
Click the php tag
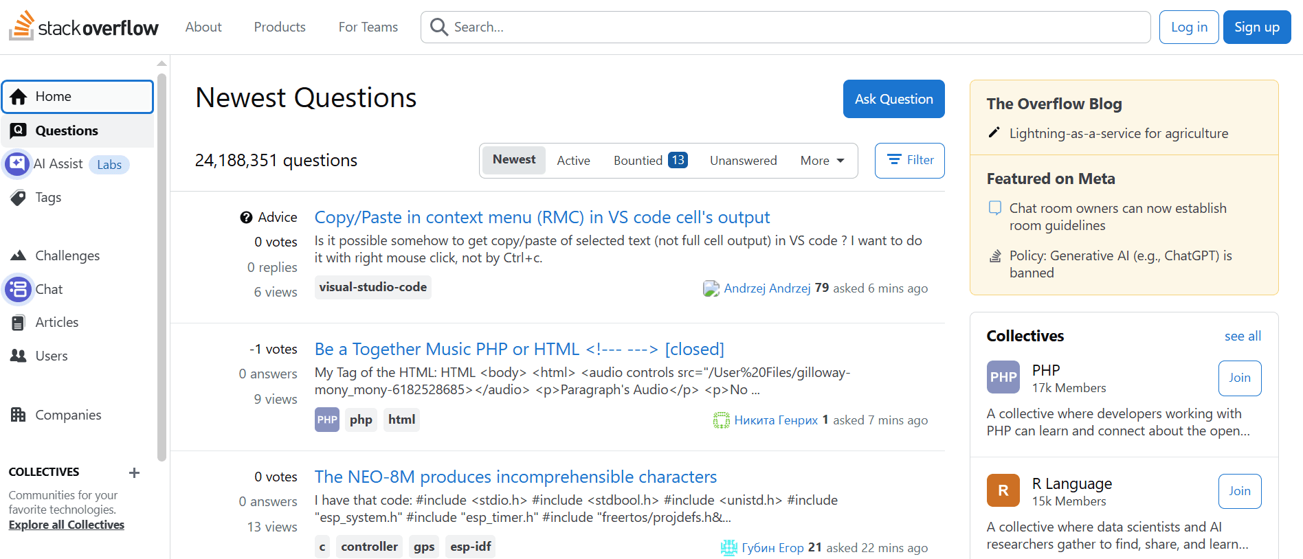361,420
